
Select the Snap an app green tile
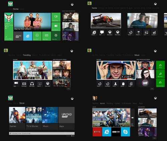[56, 17]
